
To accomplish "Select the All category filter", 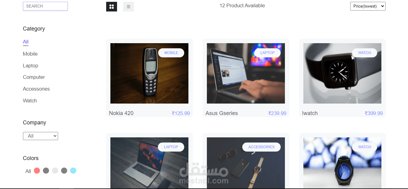I will click(x=26, y=42).
